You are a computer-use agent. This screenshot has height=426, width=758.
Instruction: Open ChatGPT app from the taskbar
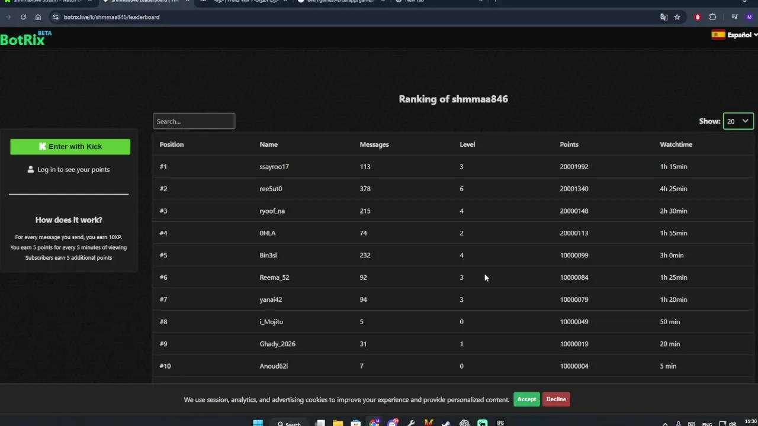click(x=464, y=423)
